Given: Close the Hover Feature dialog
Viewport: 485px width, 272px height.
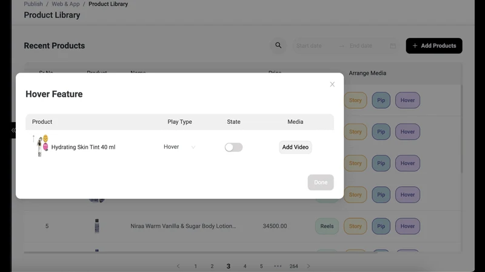Looking at the screenshot, I should [332, 84].
